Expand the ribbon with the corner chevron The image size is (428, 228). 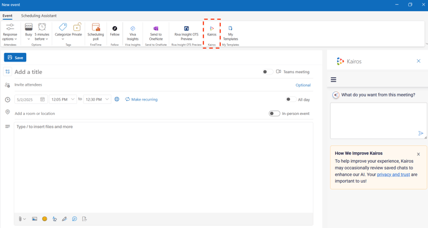(426, 43)
